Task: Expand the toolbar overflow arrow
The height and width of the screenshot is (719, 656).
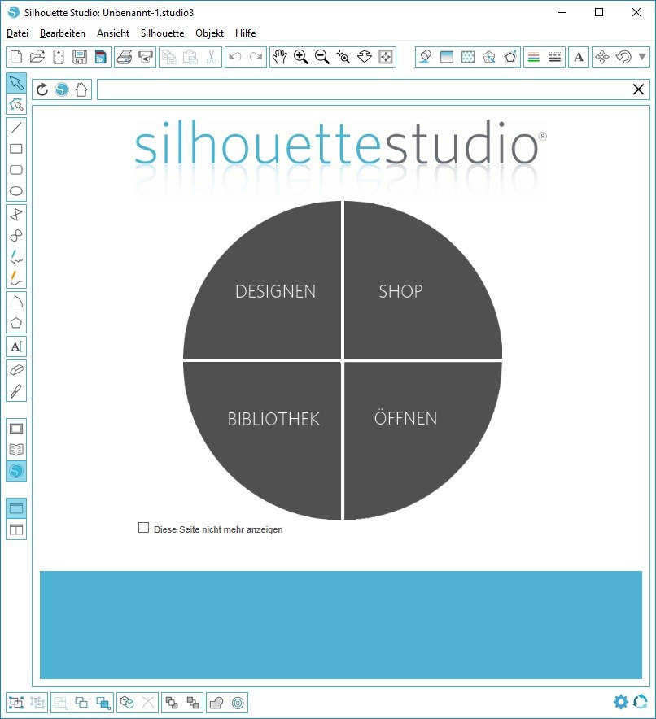Action: coord(642,57)
